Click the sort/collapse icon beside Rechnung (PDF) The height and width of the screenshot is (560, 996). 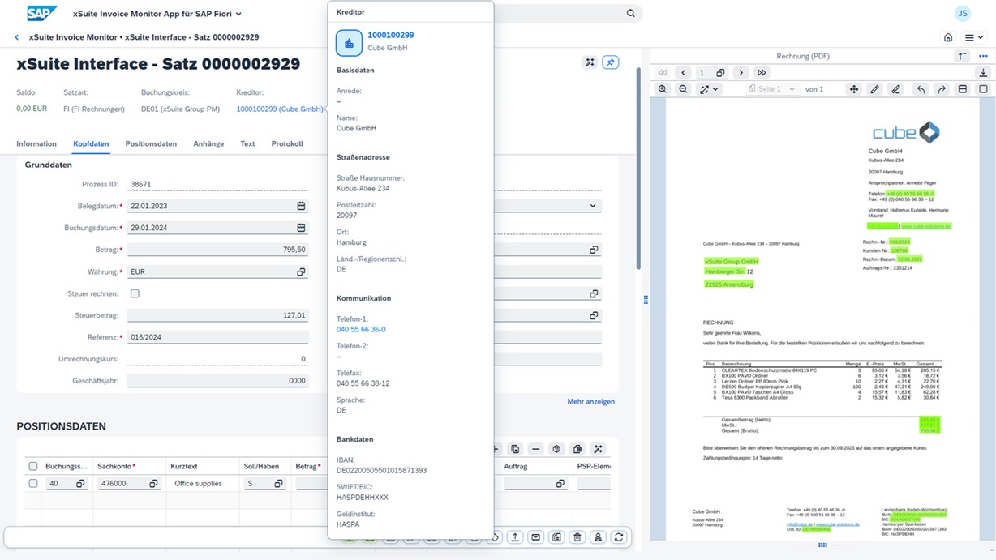962,56
